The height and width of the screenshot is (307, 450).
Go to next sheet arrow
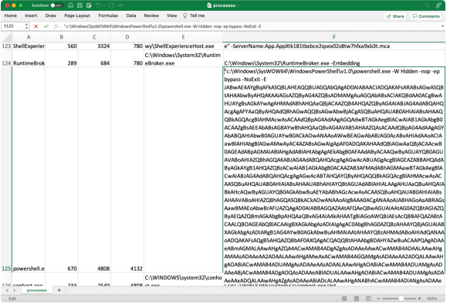point(15,290)
